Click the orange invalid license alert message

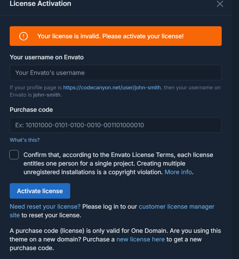(x=116, y=36)
